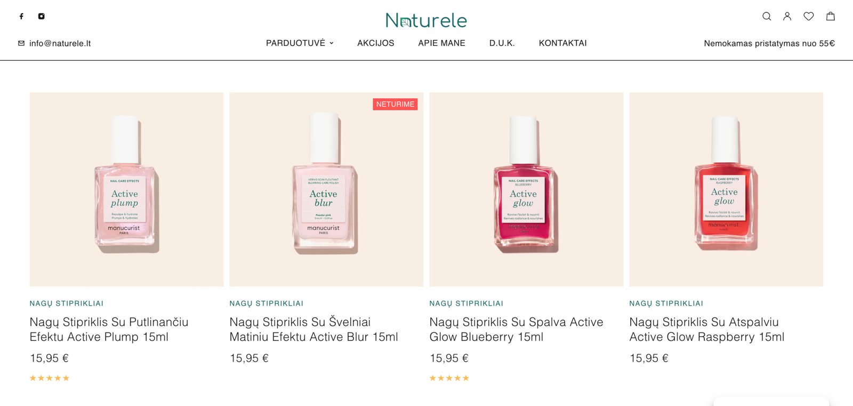Expand the PARDUOTUVĖ dropdown menu

pyautogui.click(x=300, y=43)
